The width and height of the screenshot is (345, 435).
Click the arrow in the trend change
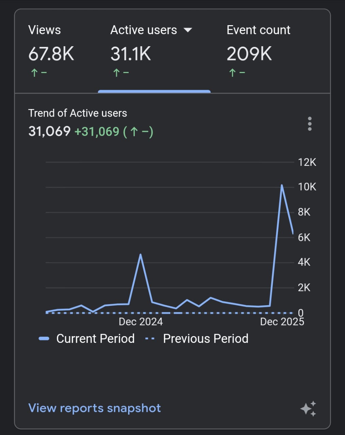point(134,132)
